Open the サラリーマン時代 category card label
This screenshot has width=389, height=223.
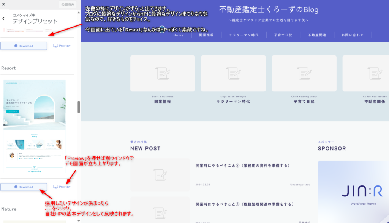tap(233, 102)
